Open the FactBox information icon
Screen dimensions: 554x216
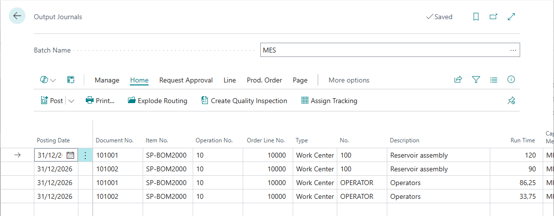511,80
